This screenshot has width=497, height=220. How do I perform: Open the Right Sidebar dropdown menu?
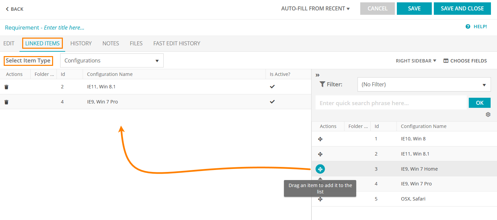coord(416,61)
